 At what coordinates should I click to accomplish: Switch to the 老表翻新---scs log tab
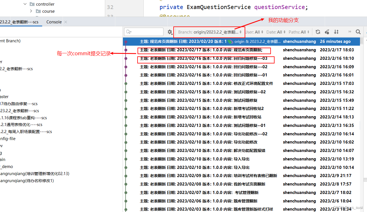pyautogui.click(x=19, y=22)
